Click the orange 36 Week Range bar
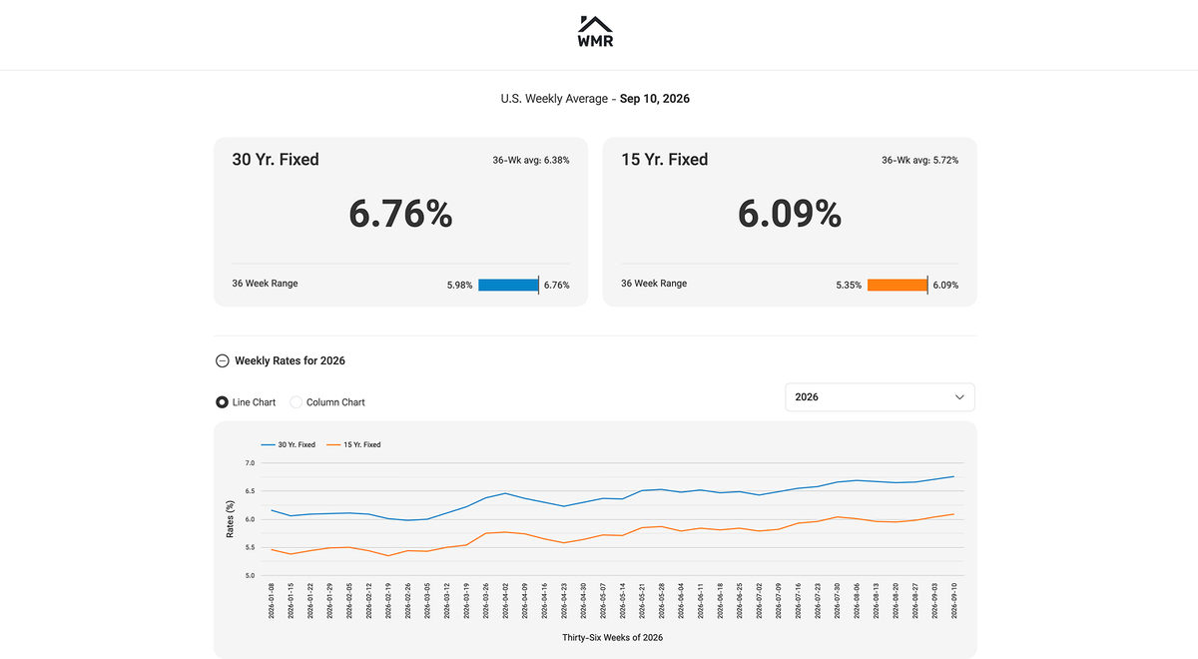The image size is (1198, 659). [x=898, y=285]
